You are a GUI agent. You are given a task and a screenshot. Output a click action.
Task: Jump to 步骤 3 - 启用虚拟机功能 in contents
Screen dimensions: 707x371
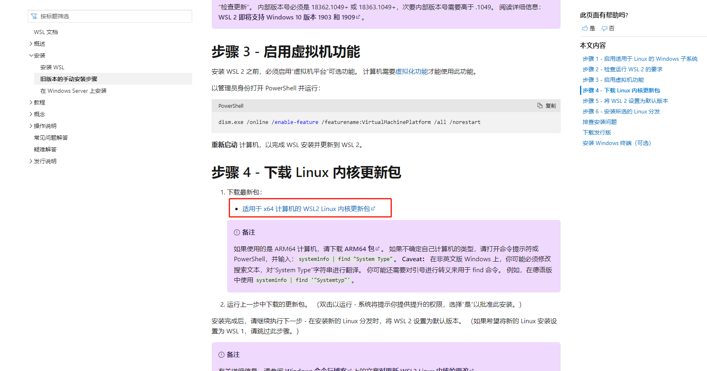point(613,80)
